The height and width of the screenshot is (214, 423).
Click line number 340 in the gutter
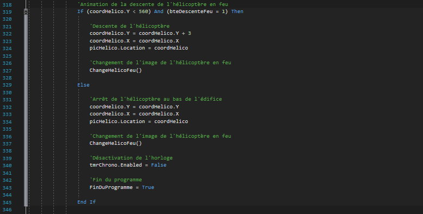(x=7, y=166)
